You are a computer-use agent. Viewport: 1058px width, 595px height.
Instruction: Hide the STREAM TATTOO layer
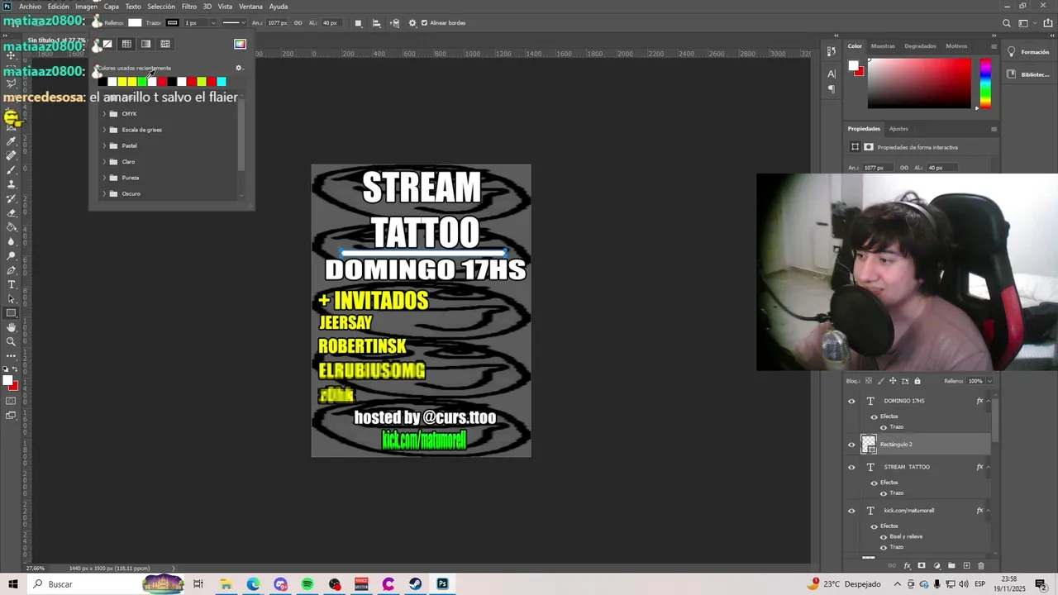pyautogui.click(x=851, y=467)
